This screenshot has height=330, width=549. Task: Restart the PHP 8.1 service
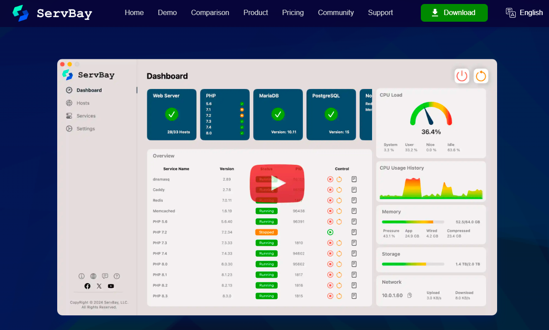pos(339,275)
